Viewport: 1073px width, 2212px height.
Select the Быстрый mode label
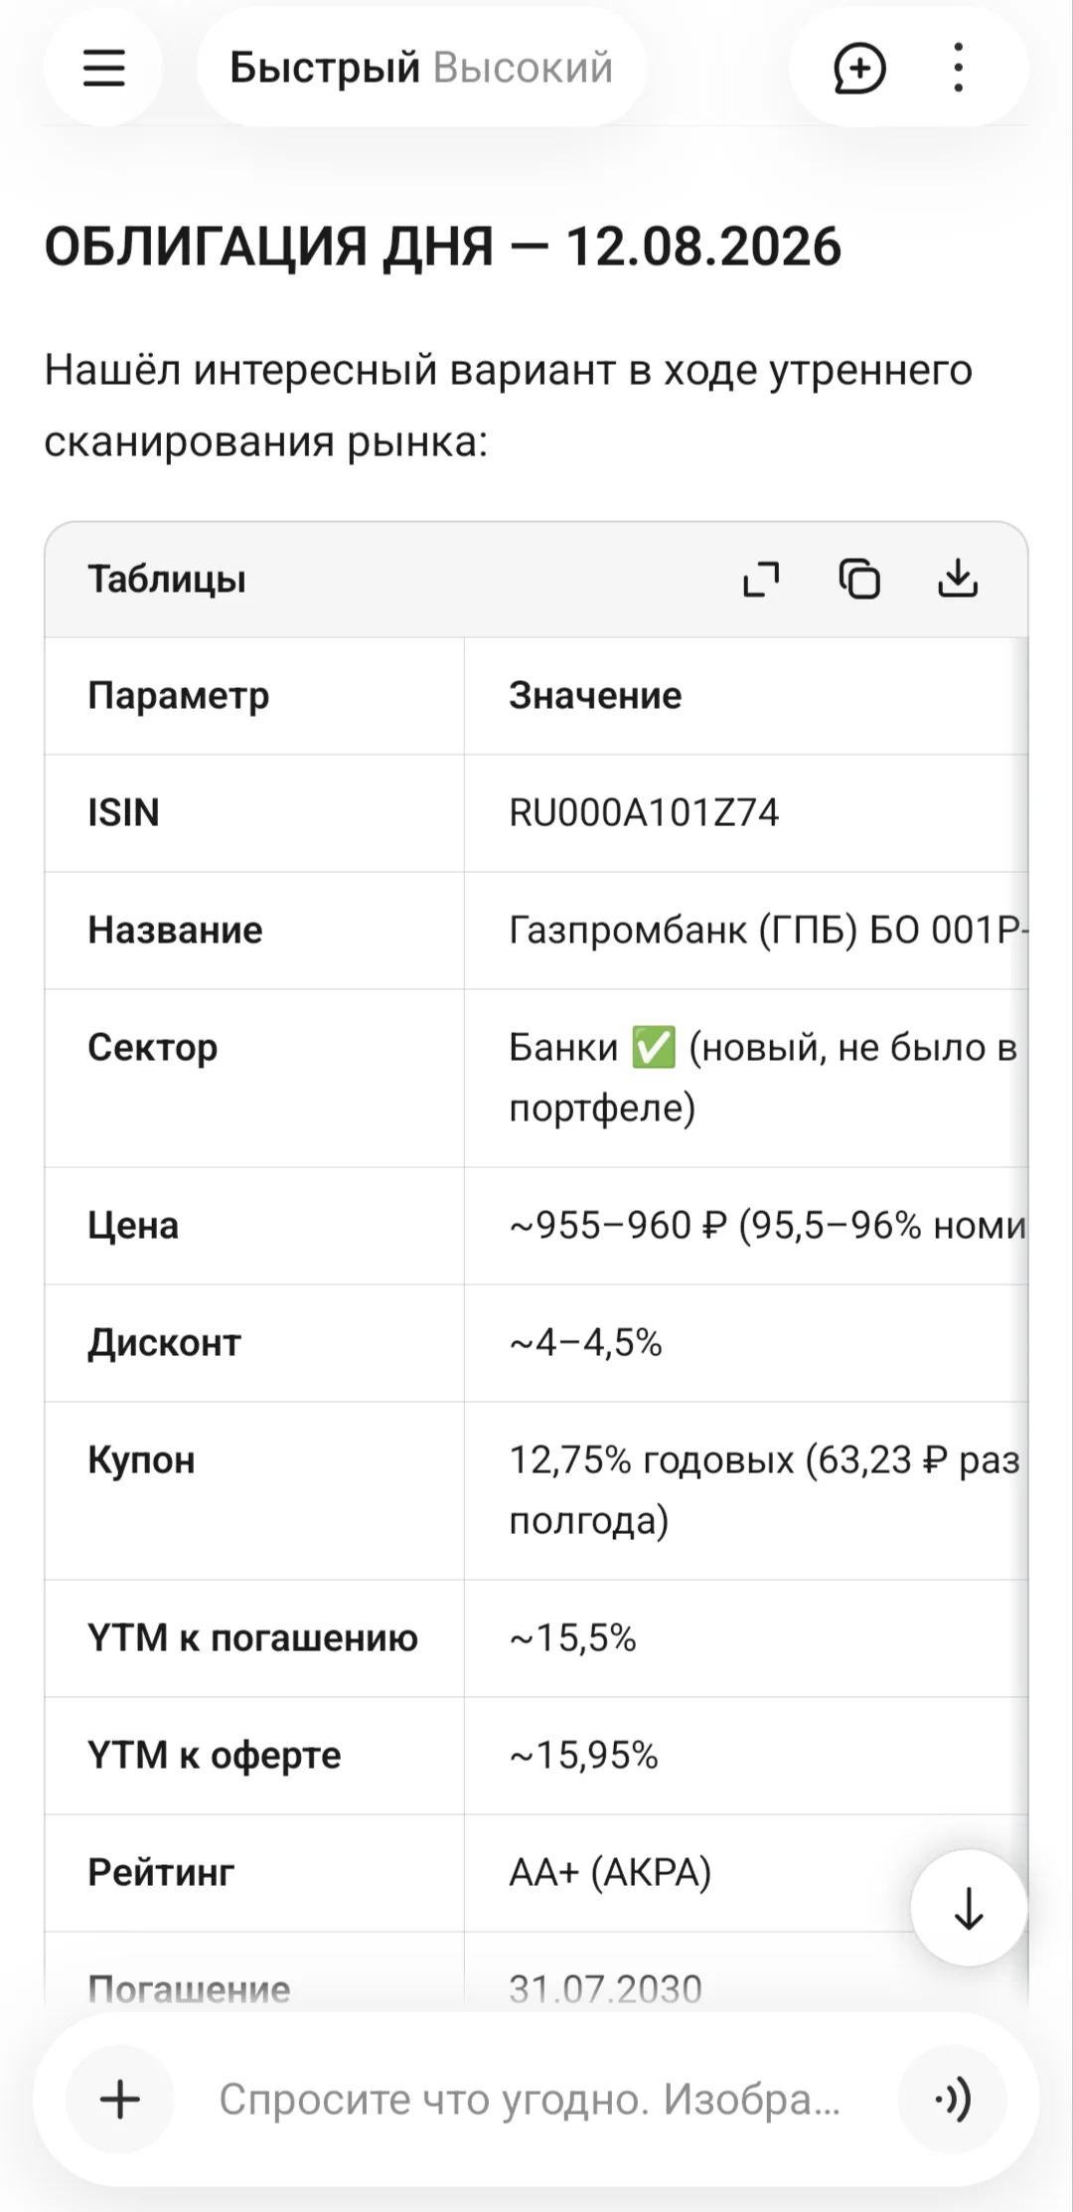click(325, 68)
